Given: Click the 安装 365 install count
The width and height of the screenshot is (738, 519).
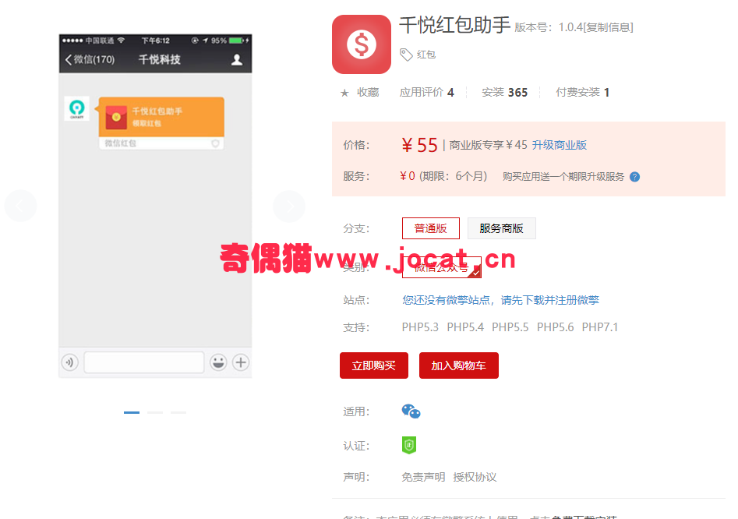Looking at the screenshot, I should click(504, 92).
